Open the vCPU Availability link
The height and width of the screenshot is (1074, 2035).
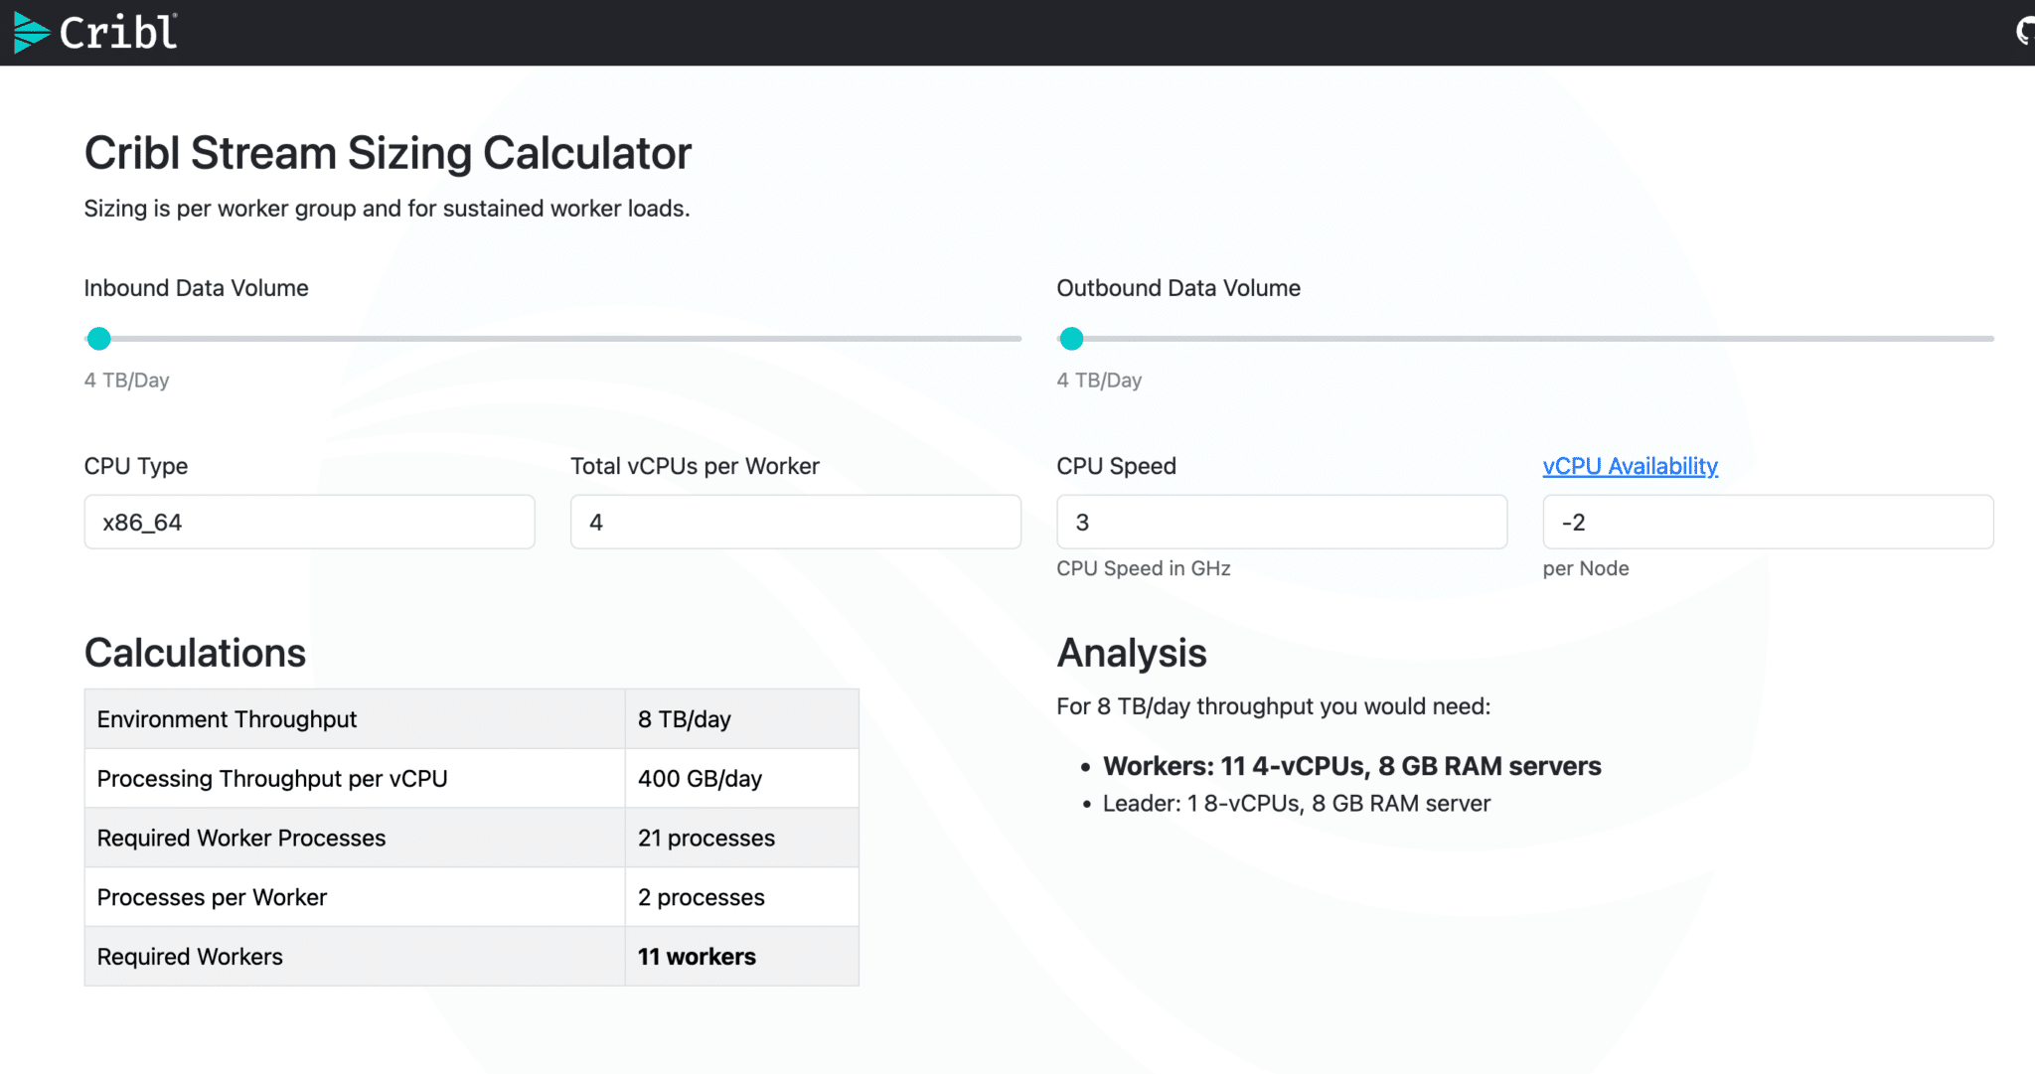pyautogui.click(x=1630, y=466)
